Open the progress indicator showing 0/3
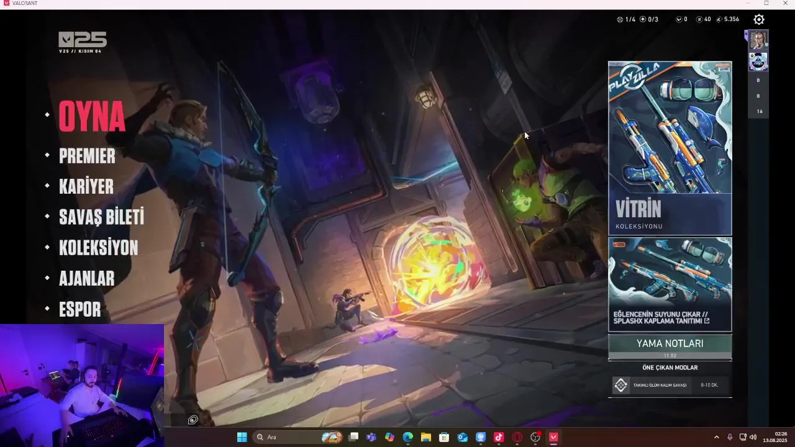This screenshot has width=795, height=447. [649, 19]
